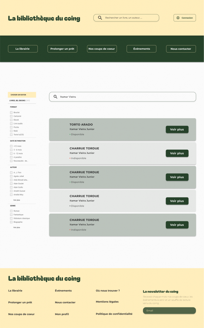Expand genre list with Voir plus under Genre
Viewport: 204px width, 328px height.
pos(17,227)
